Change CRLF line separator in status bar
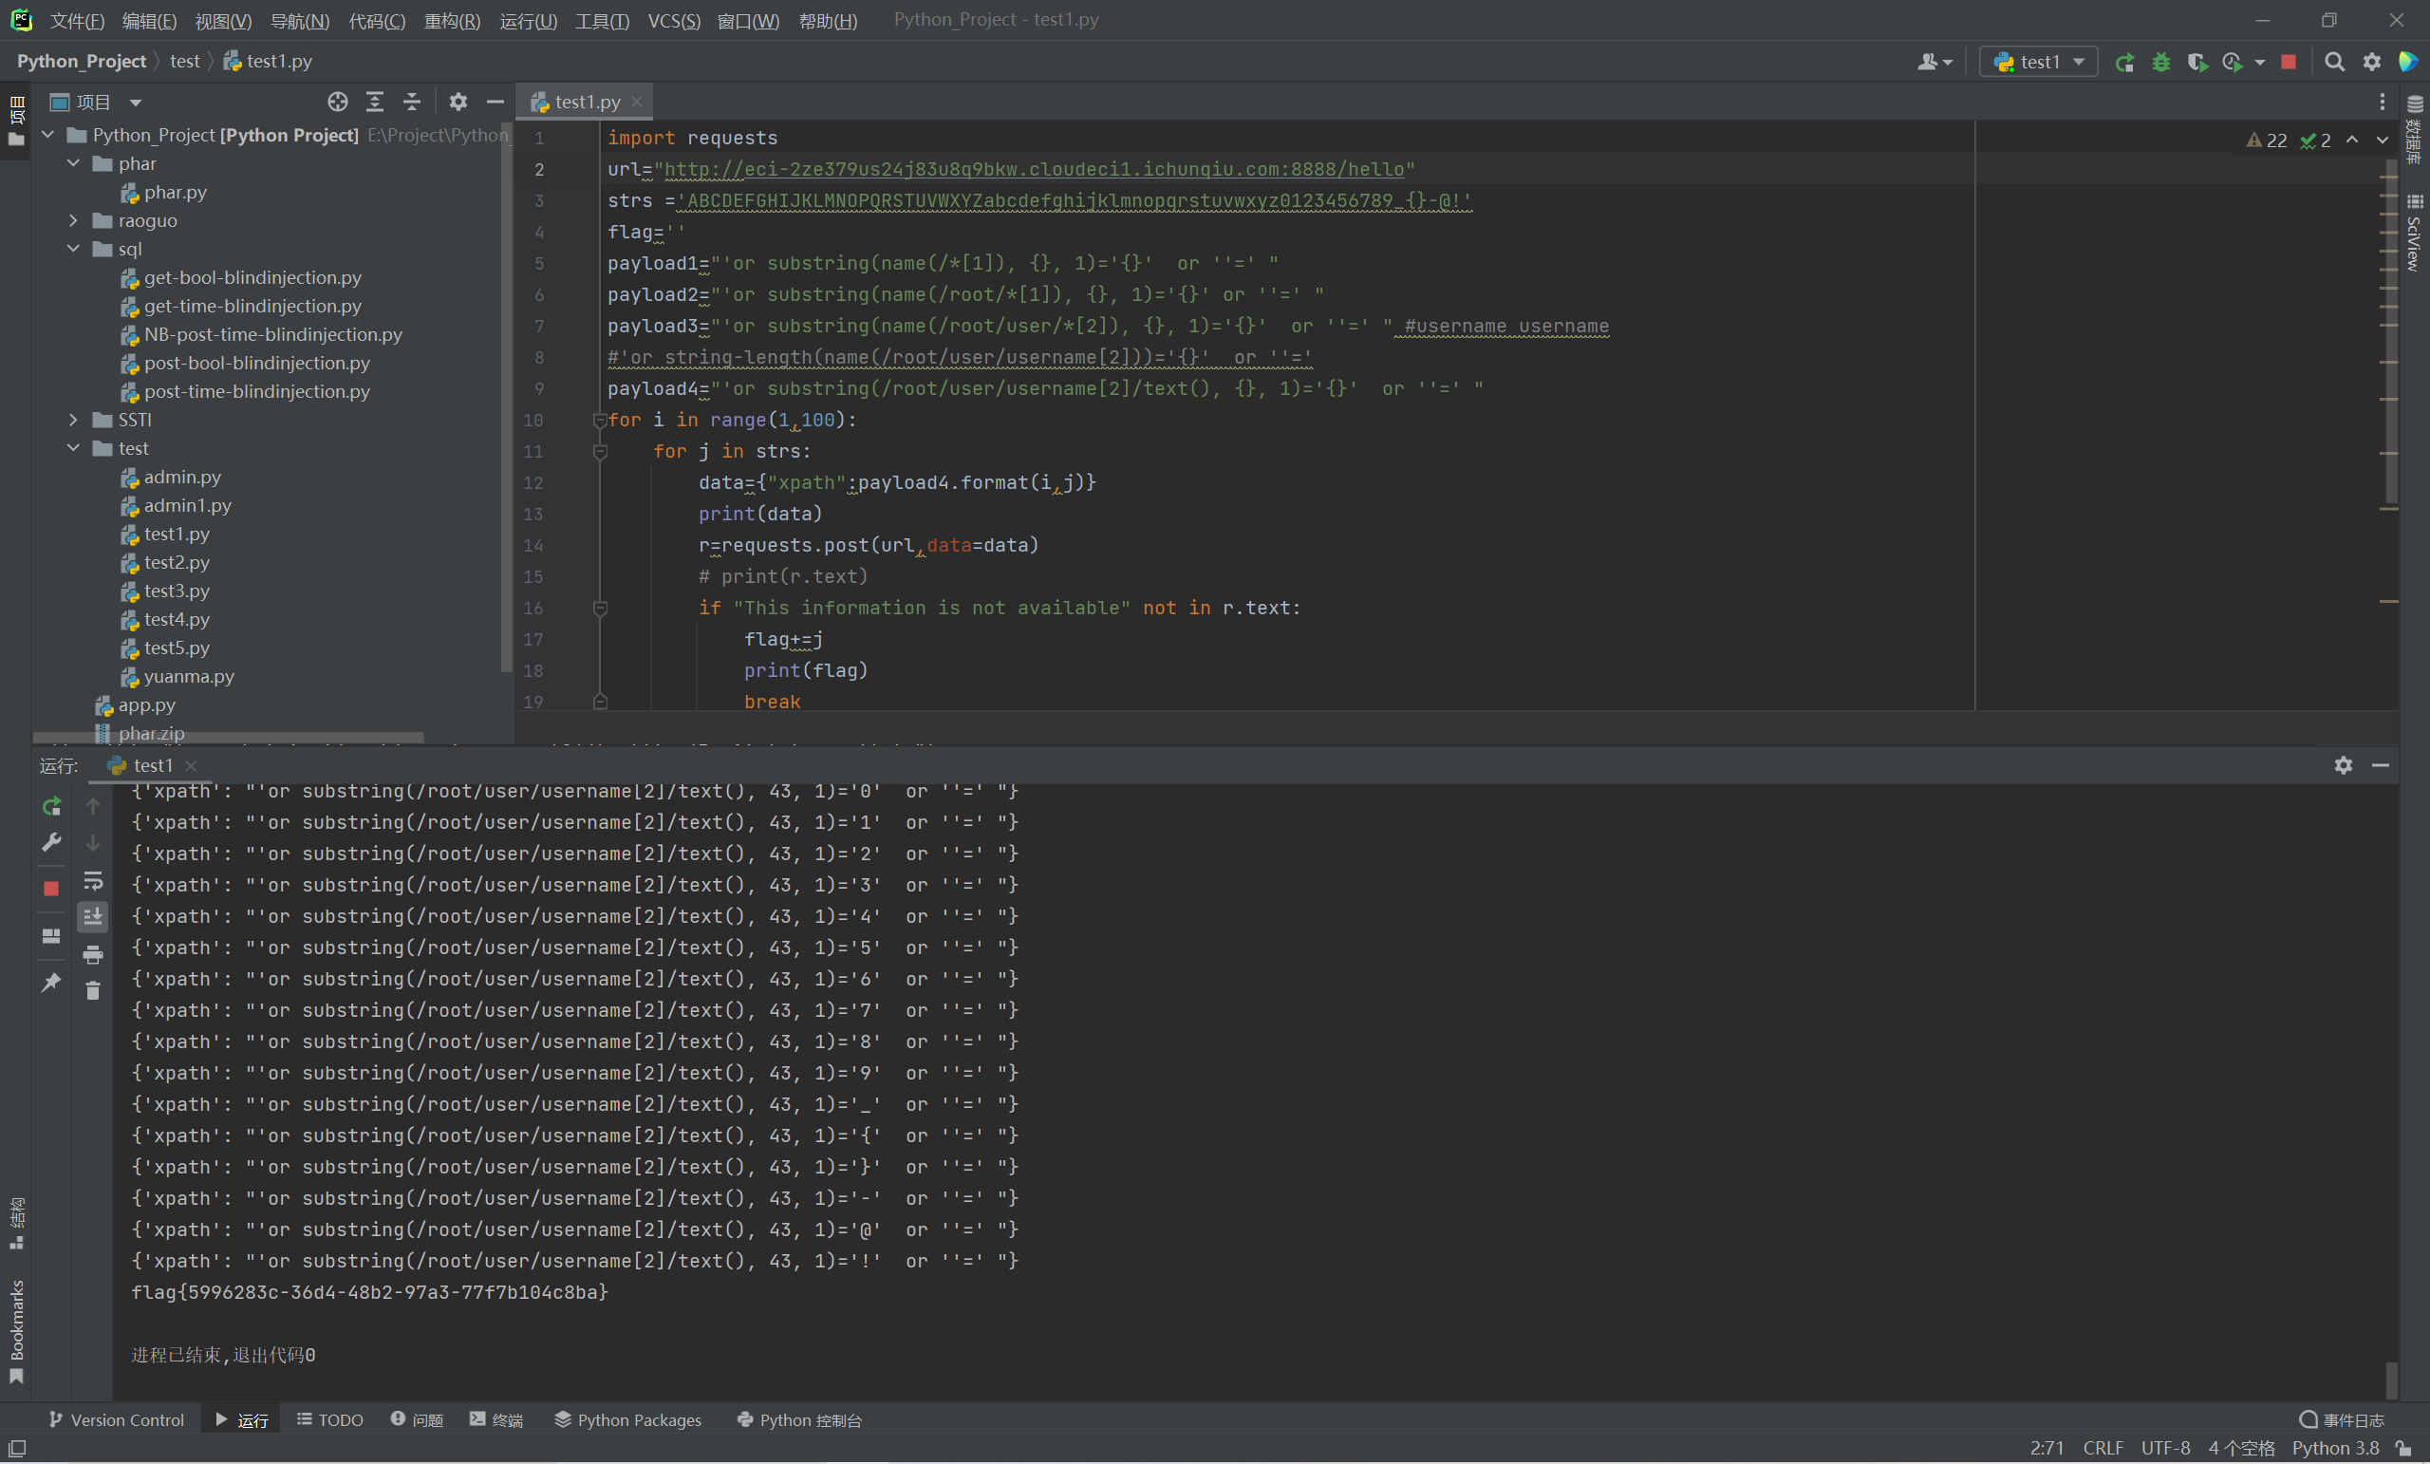 [x=2103, y=1448]
